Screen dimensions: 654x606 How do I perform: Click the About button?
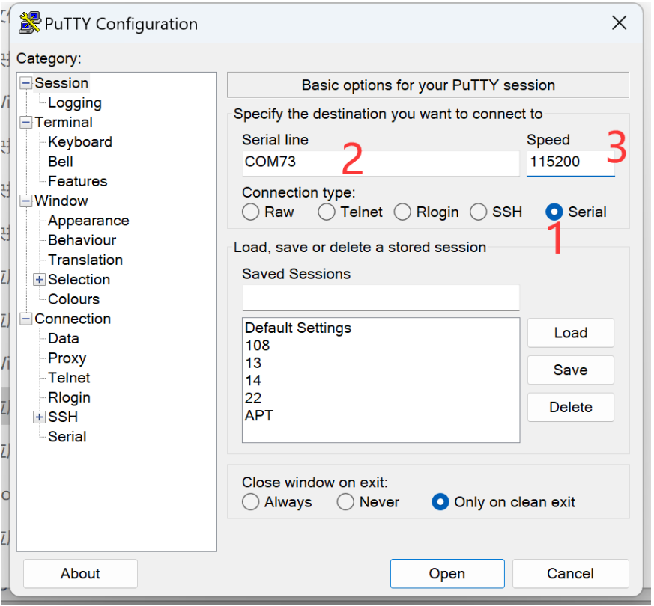click(x=80, y=574)
